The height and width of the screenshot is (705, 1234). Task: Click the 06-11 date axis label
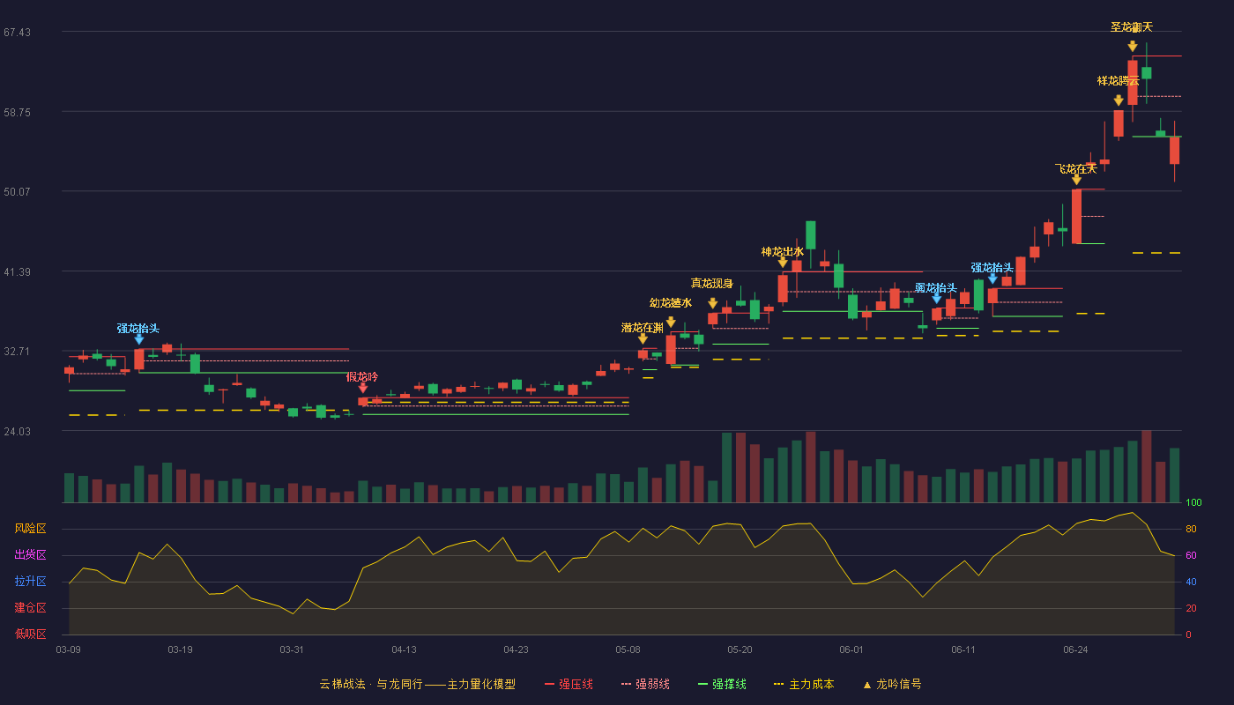point(963,649)
